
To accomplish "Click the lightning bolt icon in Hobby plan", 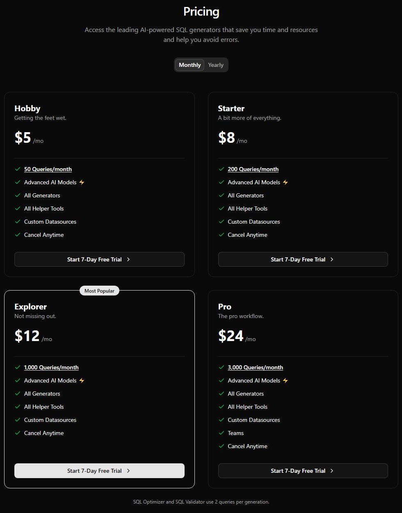I will (x=82, y=182).
